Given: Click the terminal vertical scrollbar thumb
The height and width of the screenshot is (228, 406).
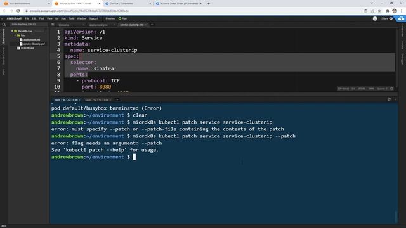Looking at the screenshot, I should [396, 217].
